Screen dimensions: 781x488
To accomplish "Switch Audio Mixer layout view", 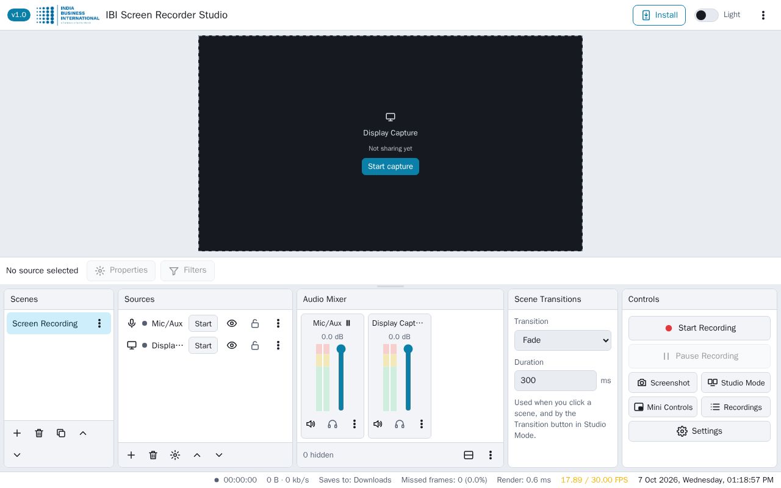I will pos(469,455).
